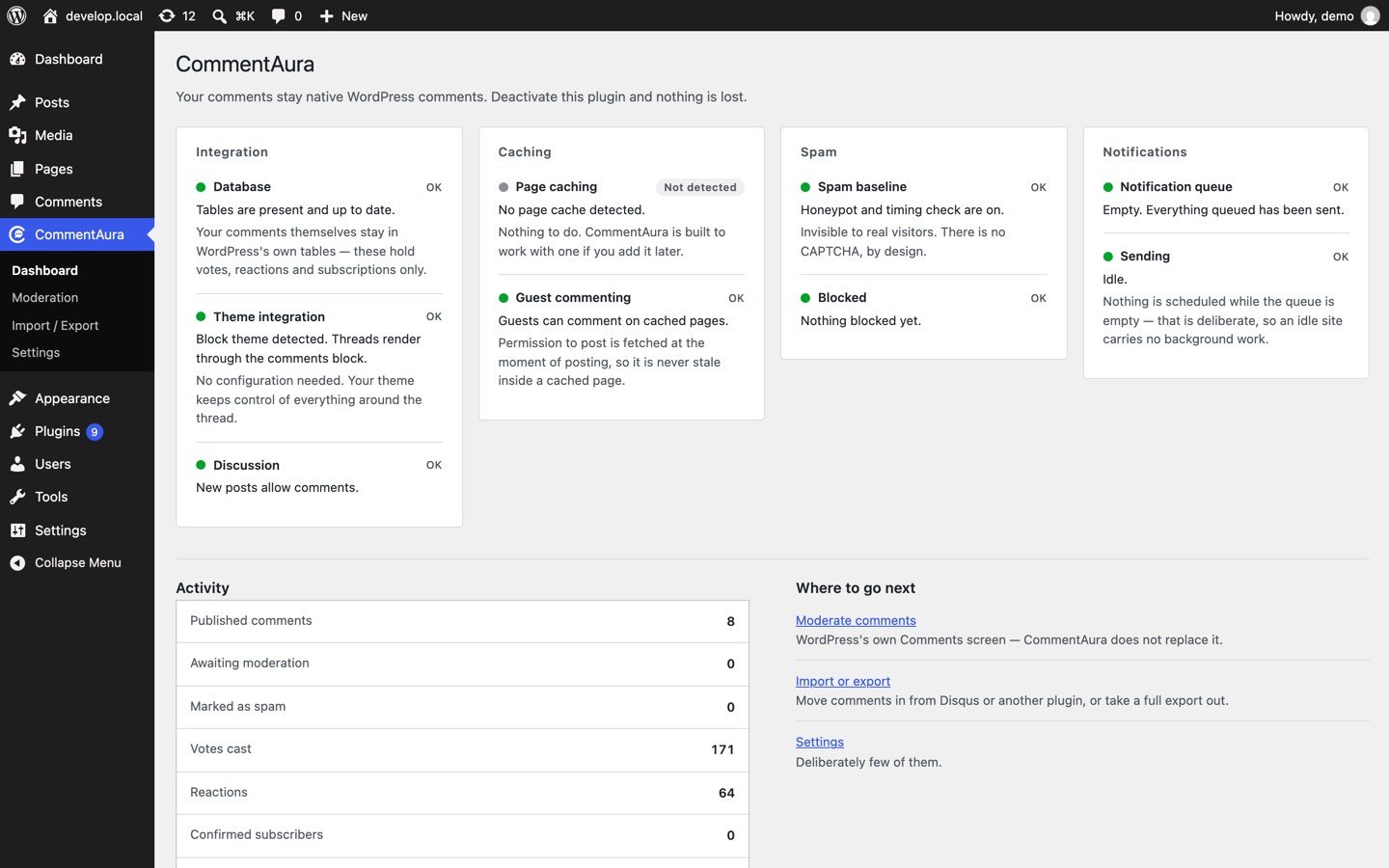Click the Reactions value 64
This screenshot has width=1389, height=868.
726,793
